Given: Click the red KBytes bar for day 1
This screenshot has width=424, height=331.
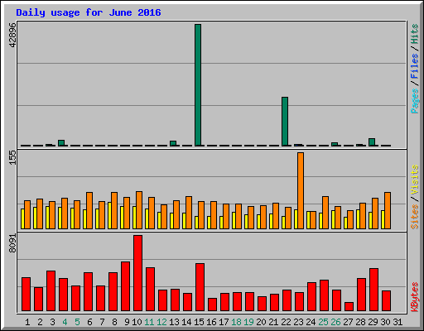Looking at the screenshot, I should [x=26, y=295].
